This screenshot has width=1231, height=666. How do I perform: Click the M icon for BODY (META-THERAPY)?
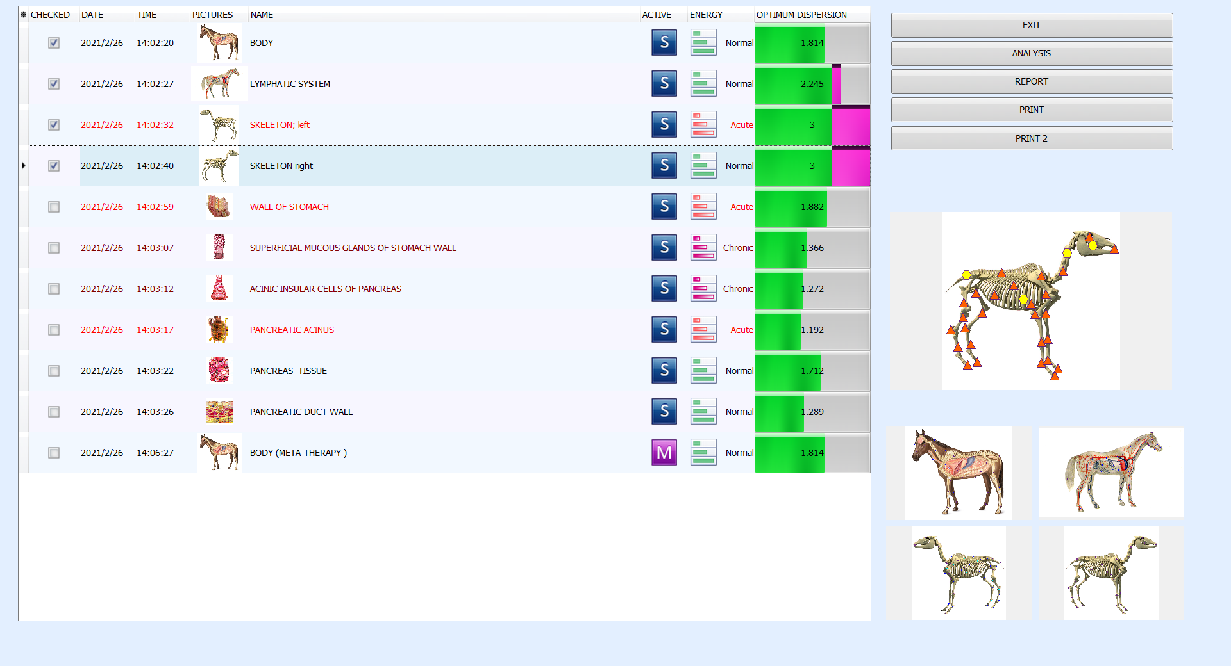(x=664, y=453)
